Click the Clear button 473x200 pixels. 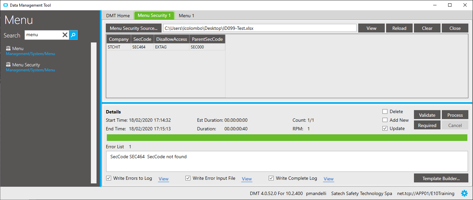click(427, 28)
